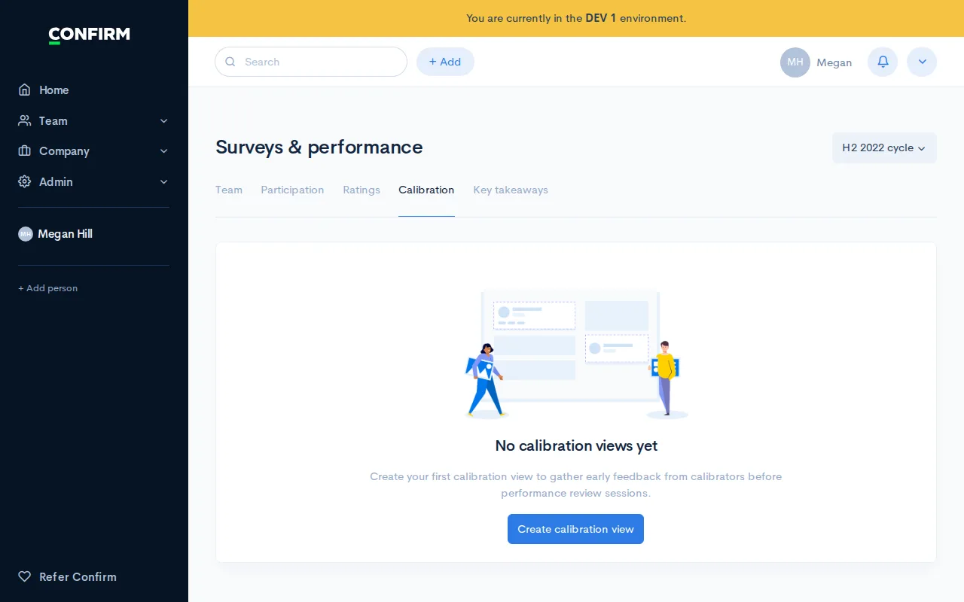The width and height of the screenshot is (964, 602).
Task: Click the heart icon beside Refer Confirm
Action: pyautogui.click(x=25, y=576)
